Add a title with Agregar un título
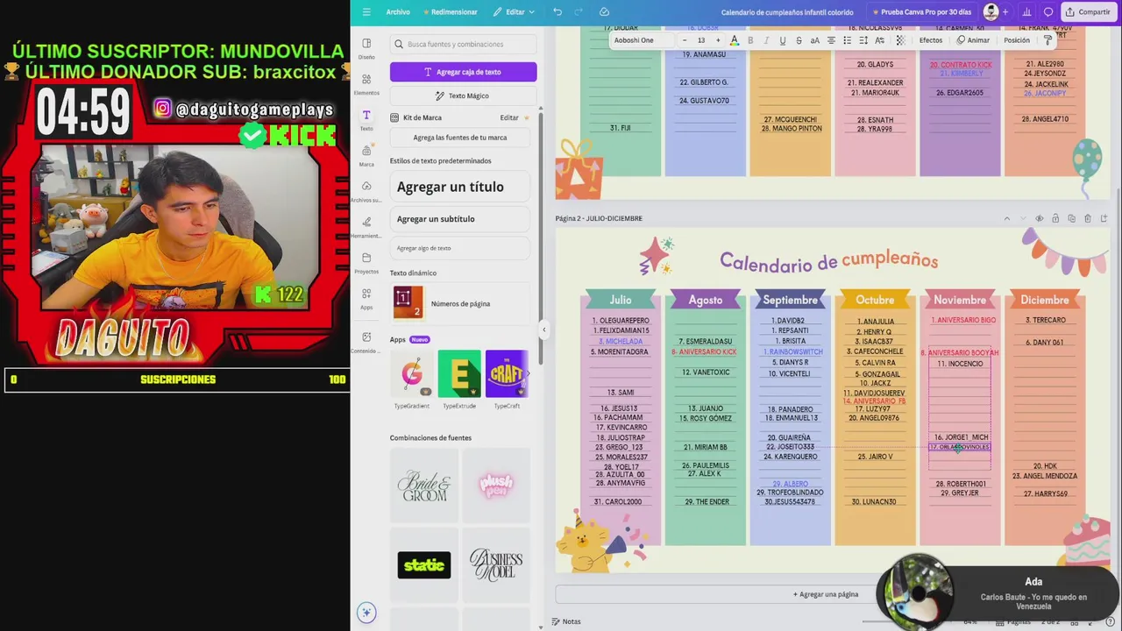The width and height of the screenshot is (1122, 631). point(460,187)
